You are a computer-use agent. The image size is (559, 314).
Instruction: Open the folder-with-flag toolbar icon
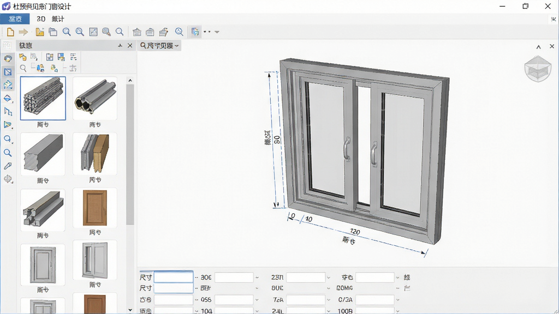(x=39, y=32)
